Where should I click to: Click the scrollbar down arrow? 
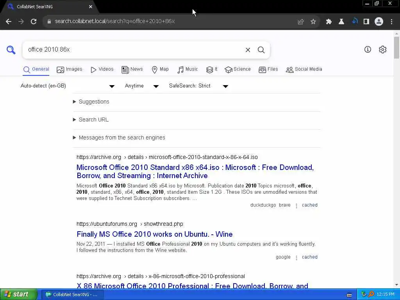pos(396,285)
